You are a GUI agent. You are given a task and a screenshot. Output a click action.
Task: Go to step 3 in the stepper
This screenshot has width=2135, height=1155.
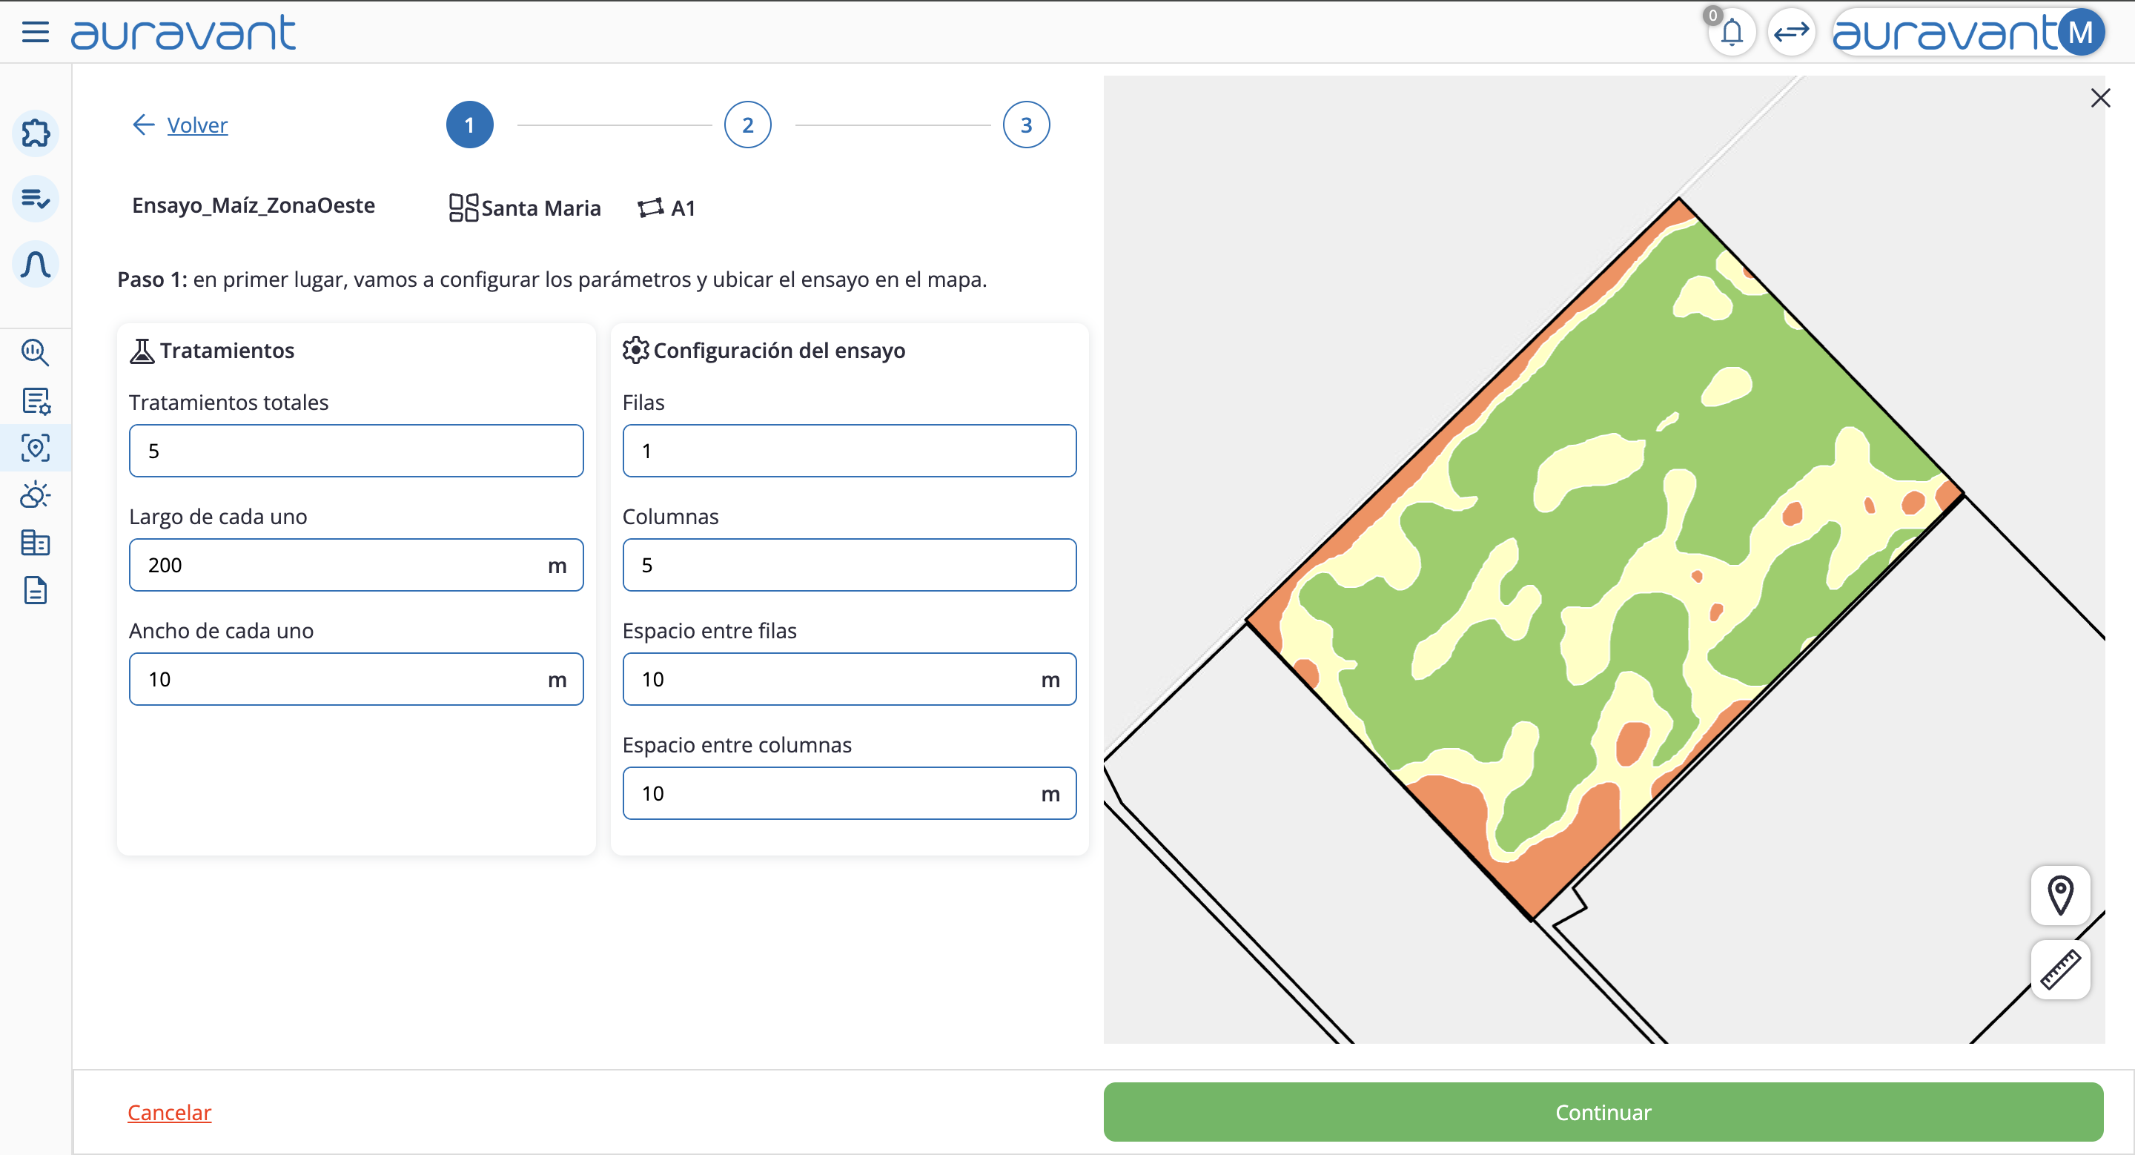click(1026, 125)
